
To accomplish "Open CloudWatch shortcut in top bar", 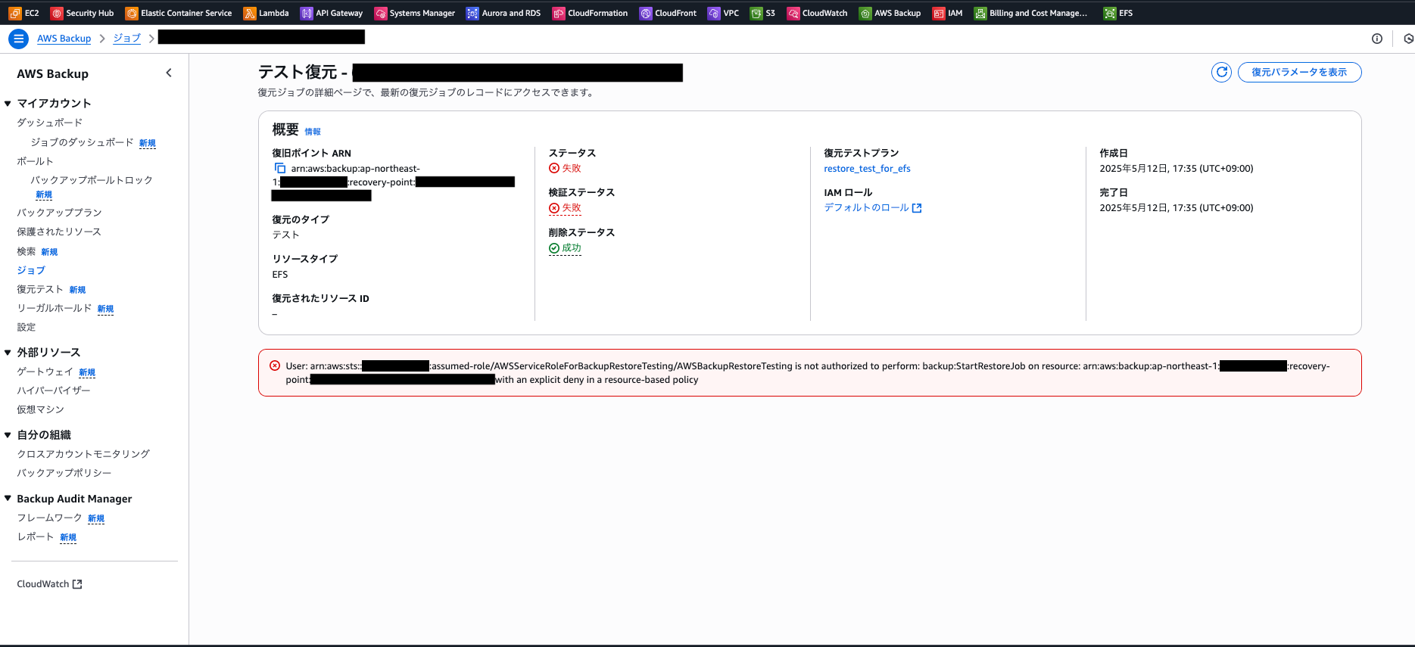I will (817, 13).
